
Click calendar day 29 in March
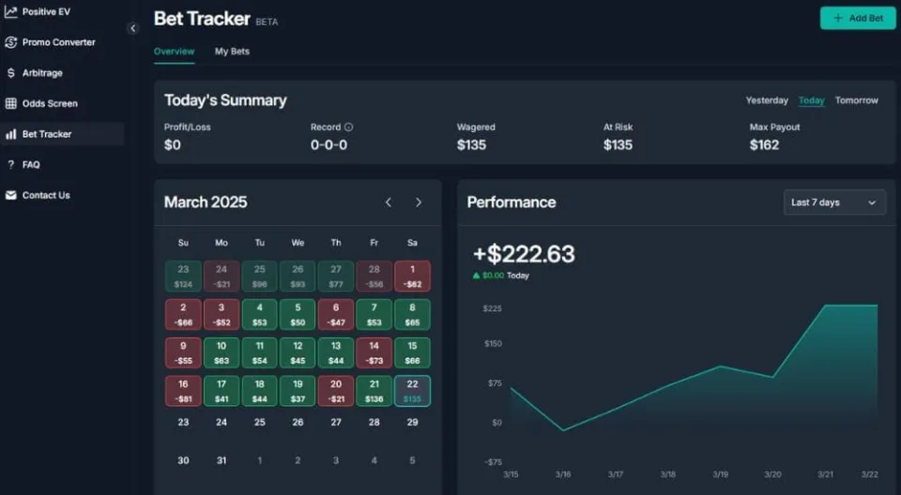coord(412,422)
